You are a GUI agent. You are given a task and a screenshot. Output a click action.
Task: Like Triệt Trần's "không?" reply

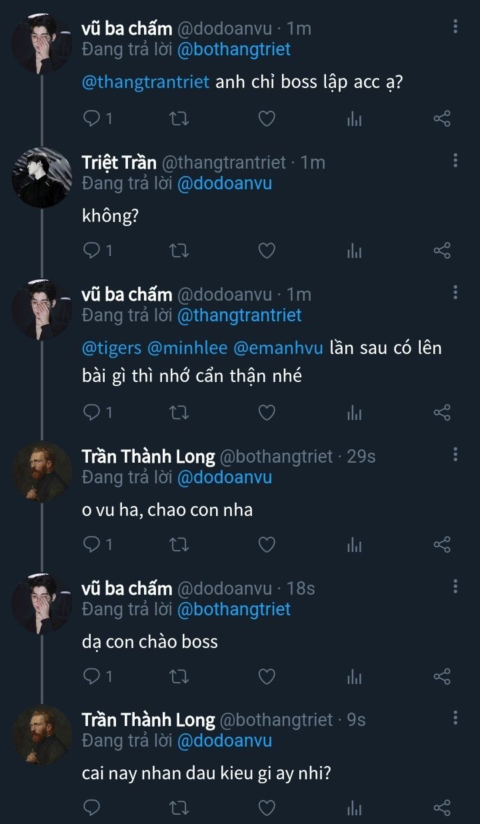click(x=267, y=251)
